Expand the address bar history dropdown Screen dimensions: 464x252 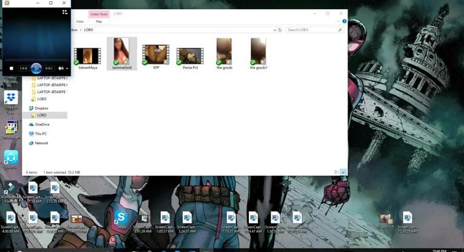point(274,29)
